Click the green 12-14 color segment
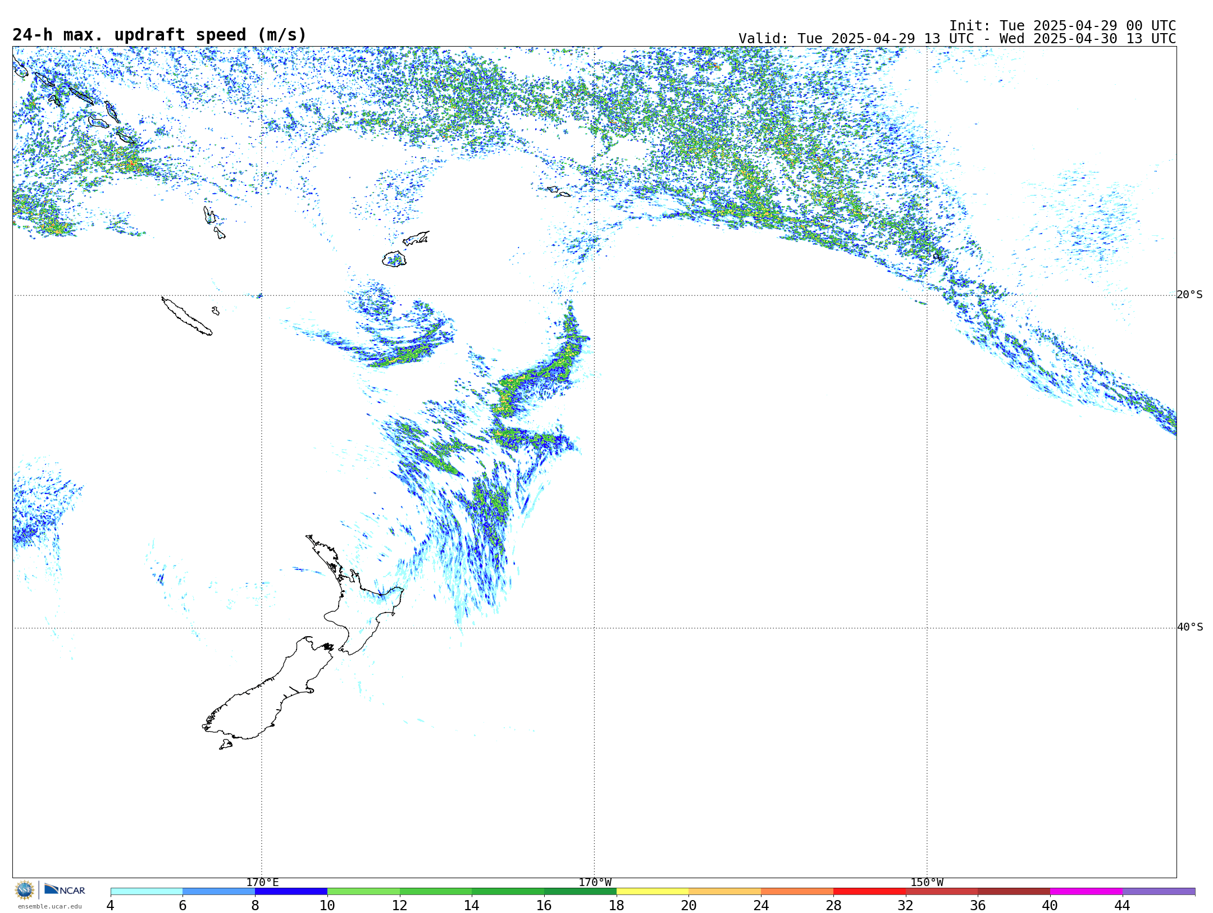Viewport: 1213px width, 913px height. pyautogui.click(x=436, y=891)
